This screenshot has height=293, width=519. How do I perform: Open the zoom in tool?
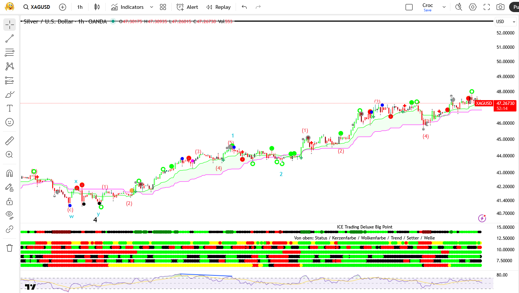10,154
